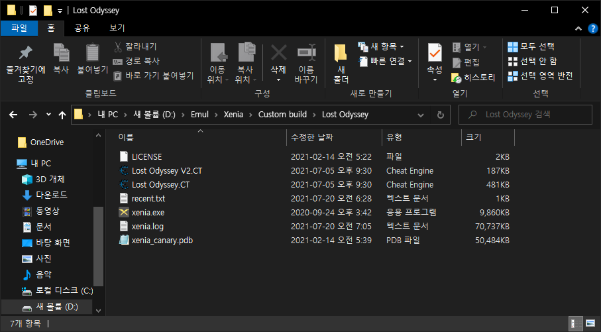Click Xenia in the address path
The height and width of the screenshot is (332, 601).
[x=233, y=115]
